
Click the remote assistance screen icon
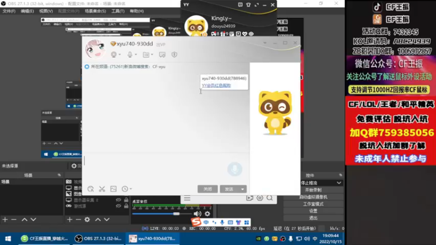[x=162, y=54]
